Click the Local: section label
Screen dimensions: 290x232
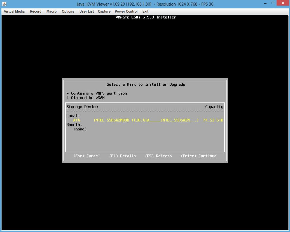click(73, 116)
